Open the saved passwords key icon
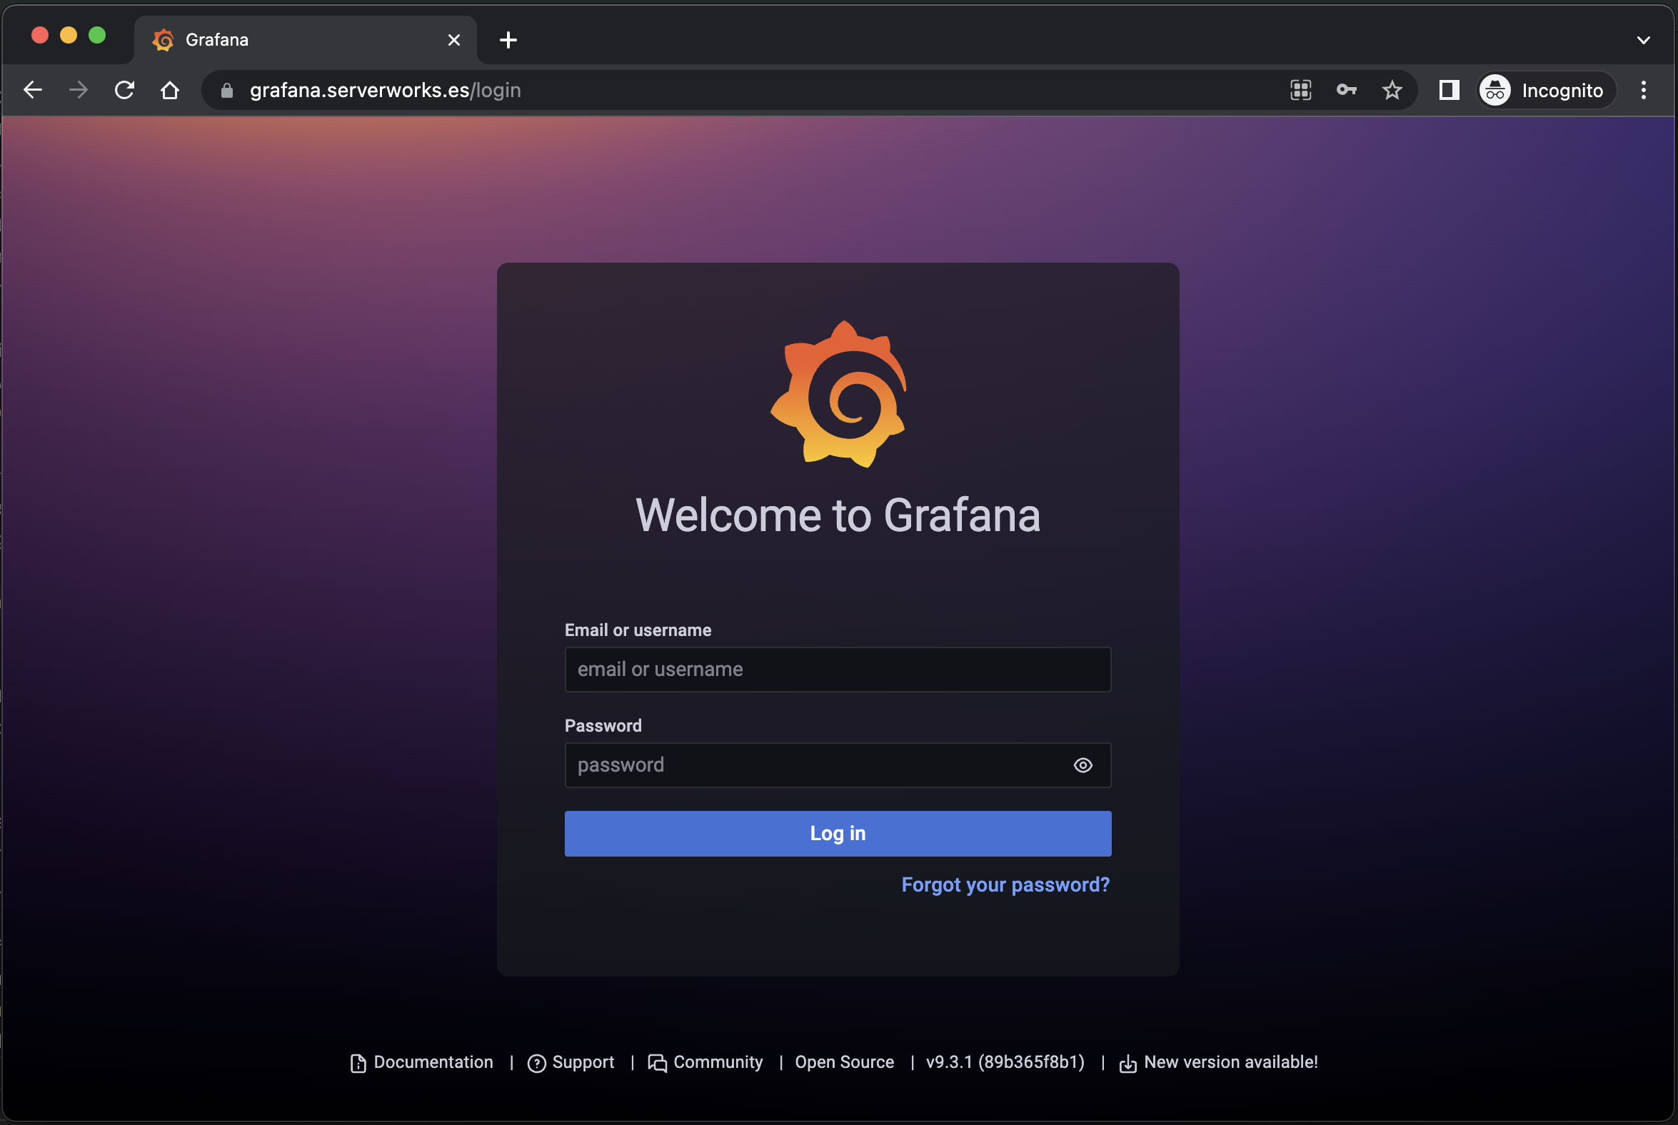The width and height of the screenshot is (1678, 1125). pyautogui.click(x=1347, y=90)
